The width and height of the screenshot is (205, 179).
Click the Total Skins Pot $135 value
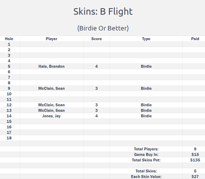[x=195, y=160]
